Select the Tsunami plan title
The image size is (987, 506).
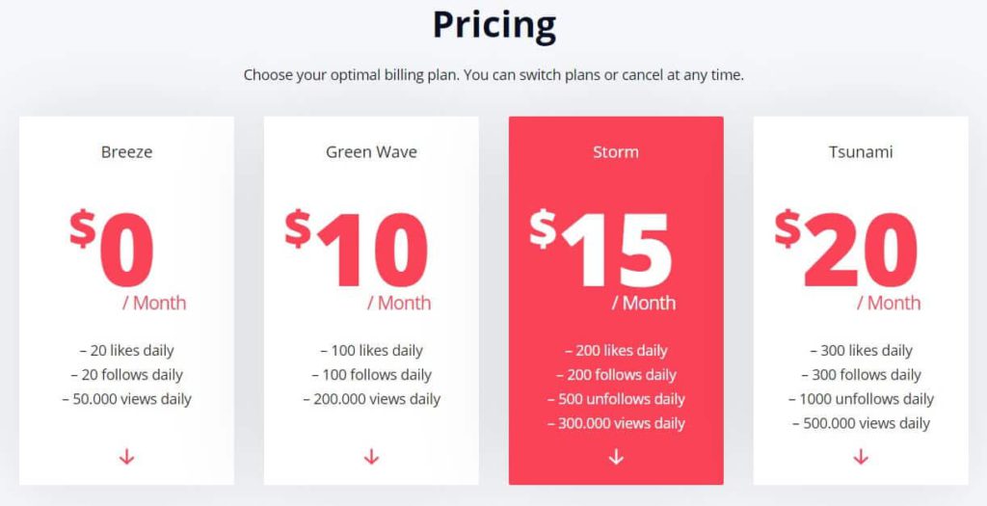coord(861,151)
